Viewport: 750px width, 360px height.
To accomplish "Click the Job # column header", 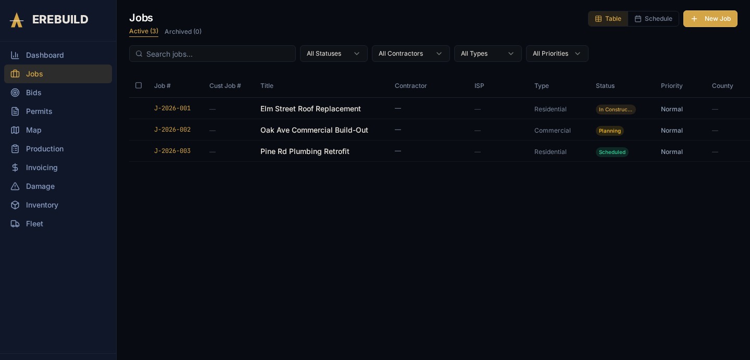I will pos(162,86).
